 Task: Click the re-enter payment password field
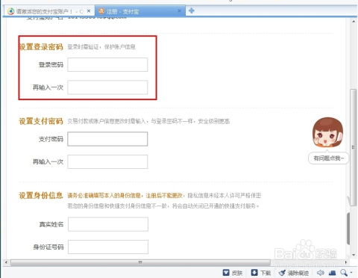pyautogui.click(x=107, y=161)
